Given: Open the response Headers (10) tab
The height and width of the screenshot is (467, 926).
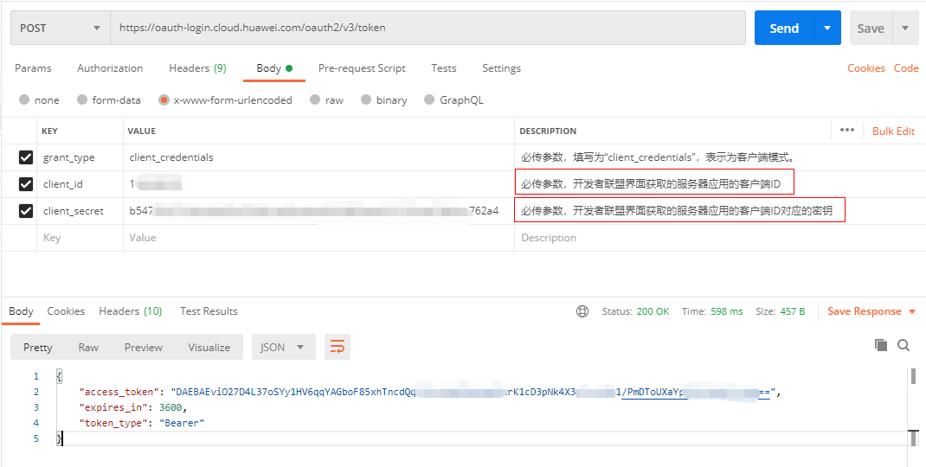Looking at the screenshot, I should click(x=131, y=311).
